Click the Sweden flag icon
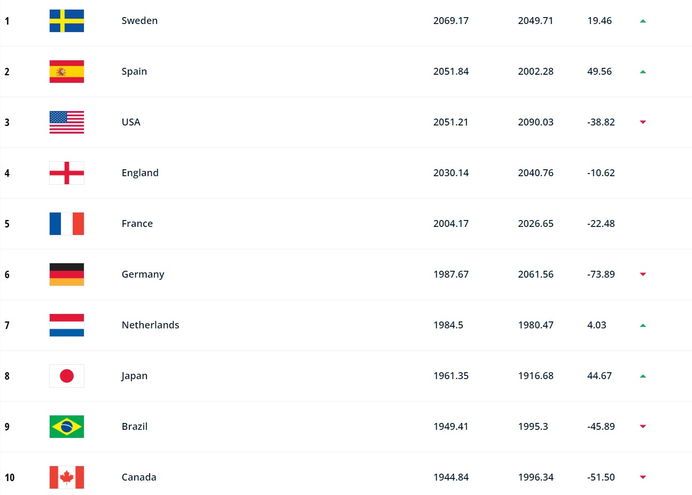Image resolution: width=692 pixels, height=495 pixels. coord(67,21)
